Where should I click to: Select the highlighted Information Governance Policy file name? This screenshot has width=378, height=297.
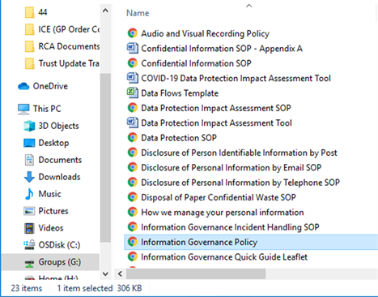pos(199,242)
